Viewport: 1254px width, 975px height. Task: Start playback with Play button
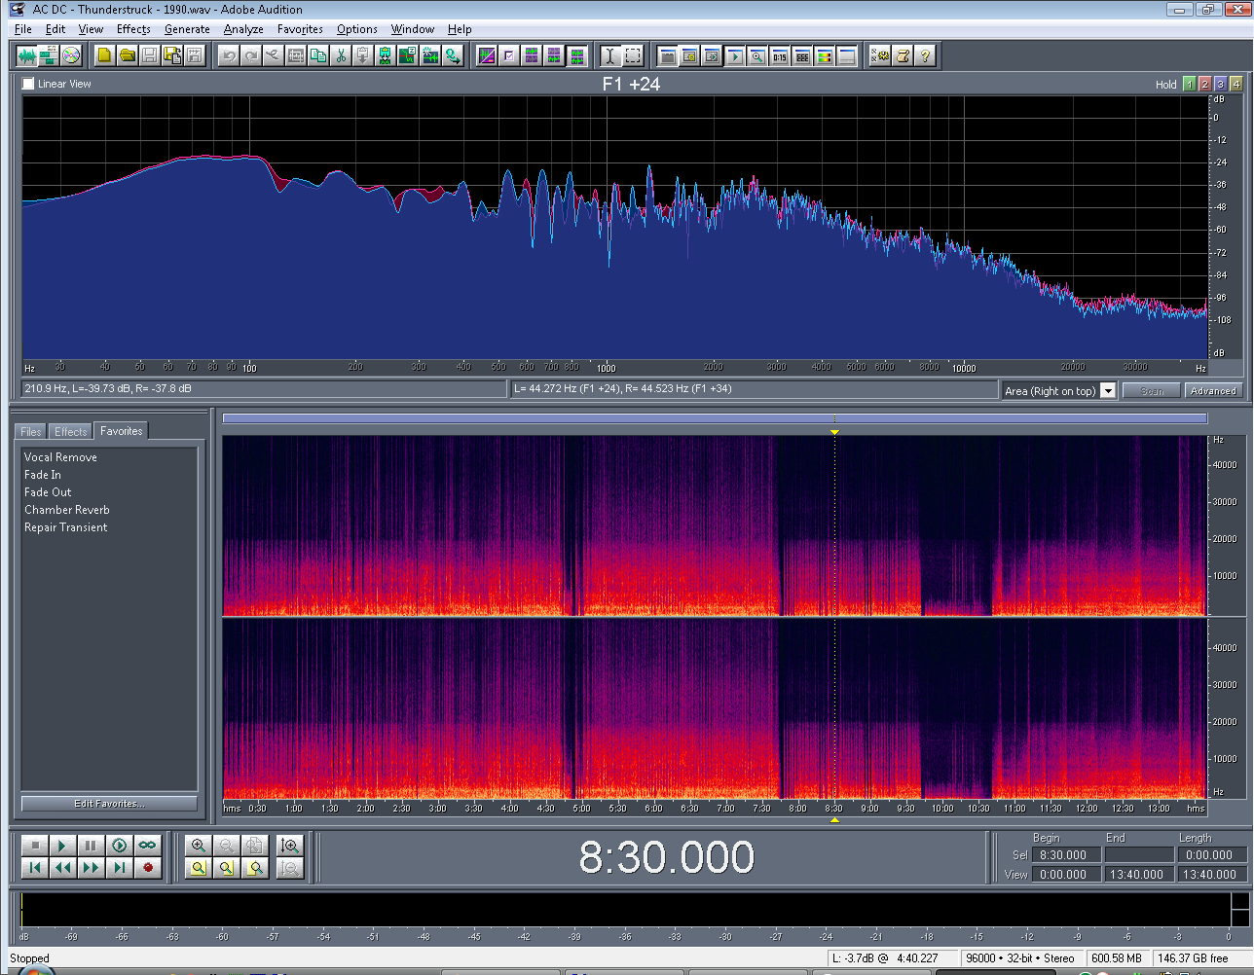62,846
